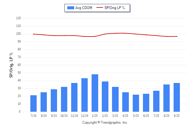This screenshot has height=130, width=194.
Task: Click the red line point above 7/24
Action: [x=34, y=34]
